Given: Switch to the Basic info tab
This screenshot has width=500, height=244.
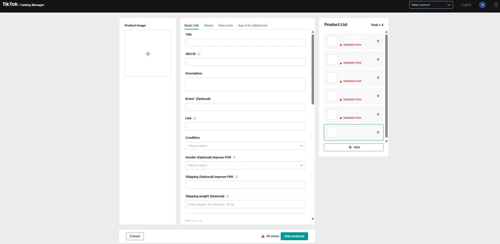Looking at the screenshot, I should 191,25.
